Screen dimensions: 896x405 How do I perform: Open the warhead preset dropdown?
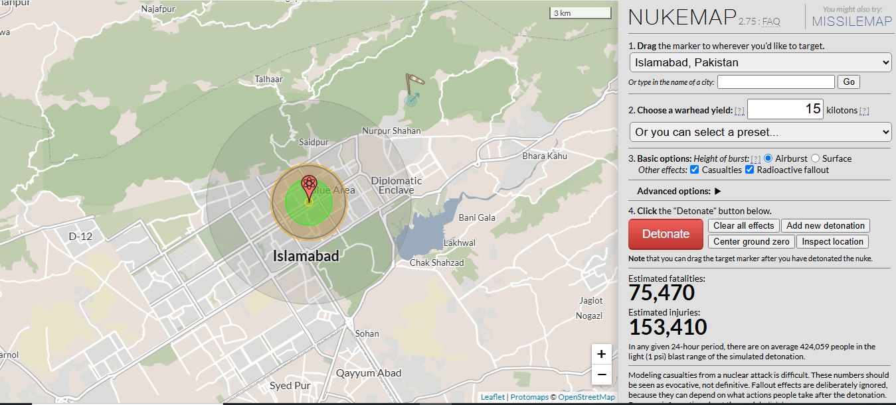(760, 132)
